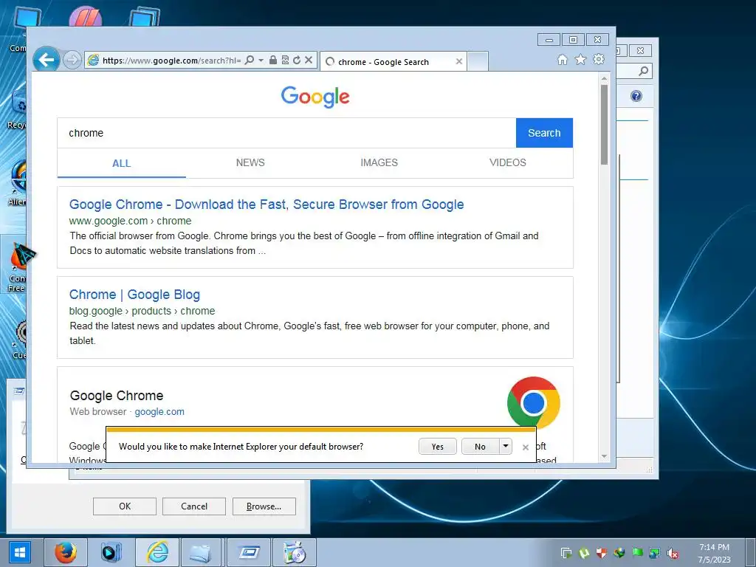Click the help icon in background window

click(636, 96)
